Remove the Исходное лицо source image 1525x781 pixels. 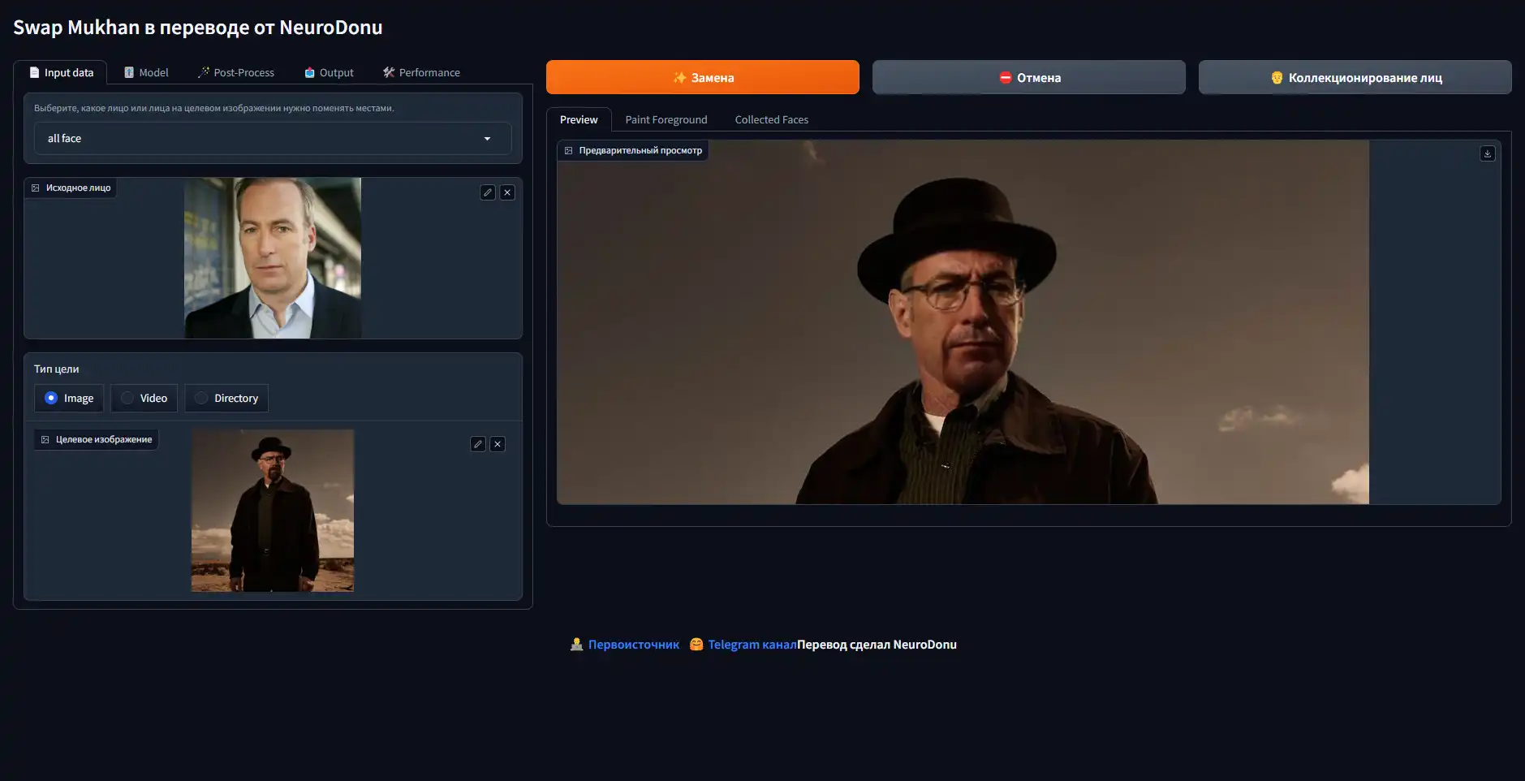507,192
